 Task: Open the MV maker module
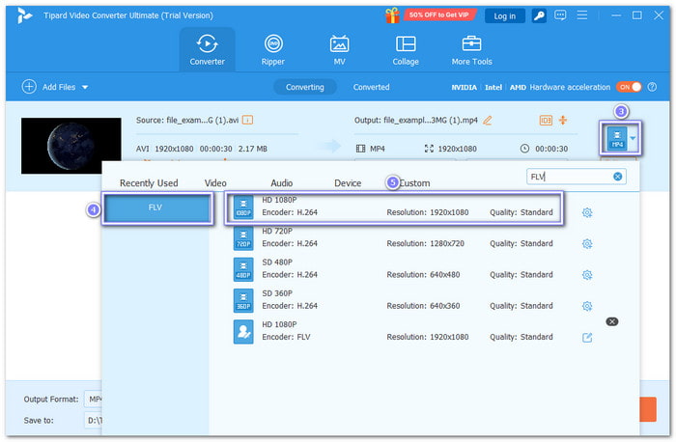pyautogui.click(x=339, y=49)
